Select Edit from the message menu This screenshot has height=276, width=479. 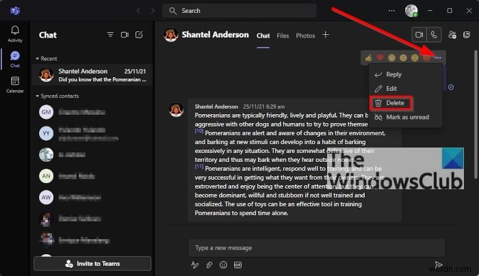406,88
